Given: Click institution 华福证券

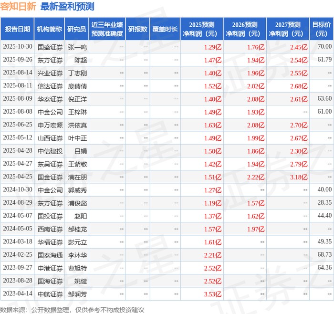Looking at the screenshot, I should pyautogui.click(x=50, y=242).
